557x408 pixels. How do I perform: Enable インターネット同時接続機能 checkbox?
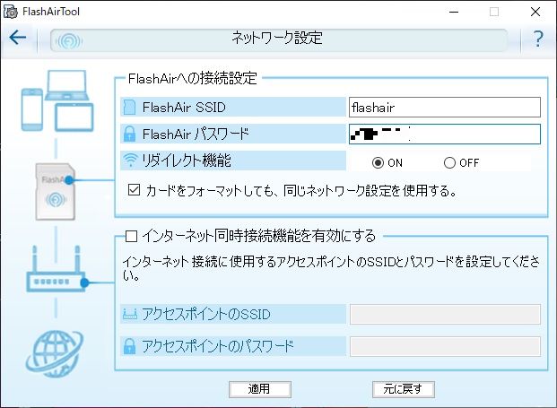(132, 236)
